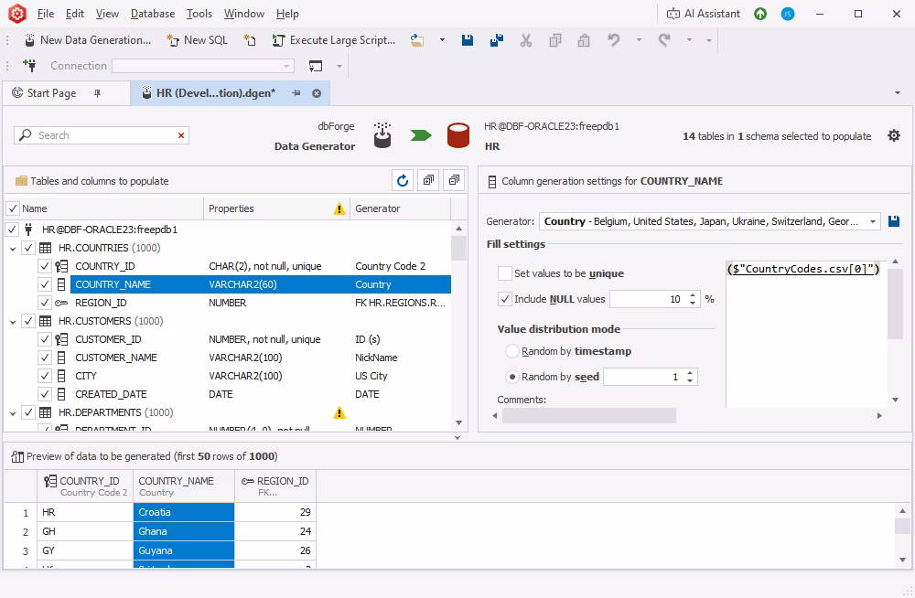
Task: Click New Data Generation button
Action: coord(88,40)
